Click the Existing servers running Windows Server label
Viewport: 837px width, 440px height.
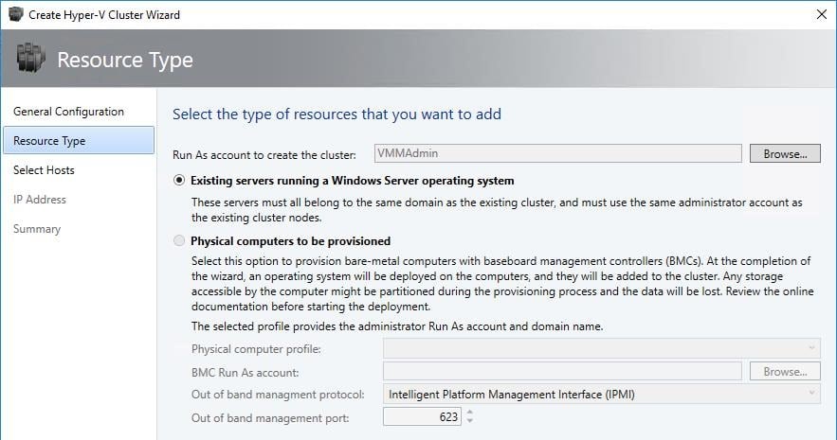[x=353, y=181]
